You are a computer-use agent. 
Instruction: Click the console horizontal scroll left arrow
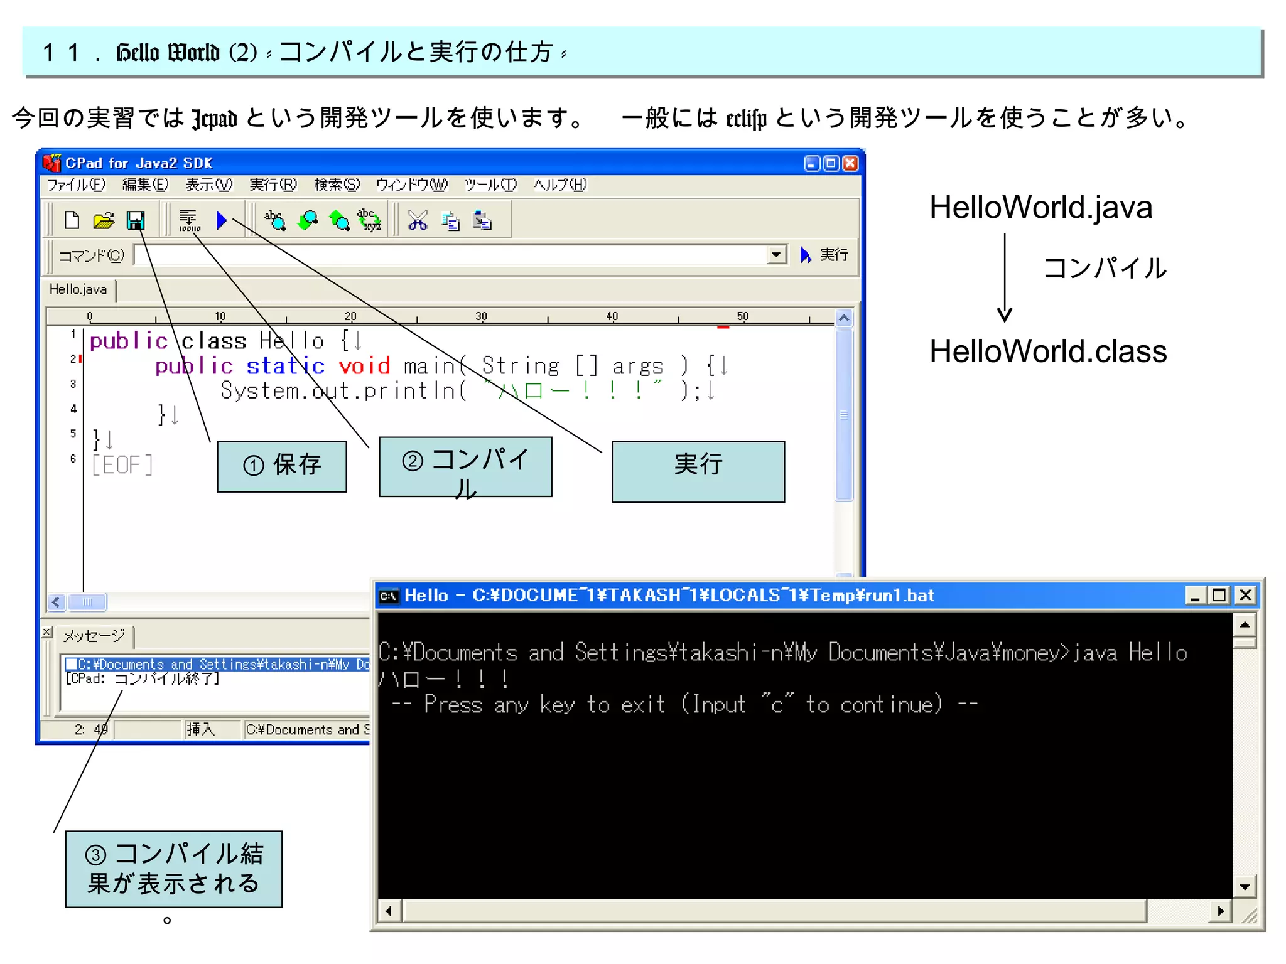coord(389,911)
